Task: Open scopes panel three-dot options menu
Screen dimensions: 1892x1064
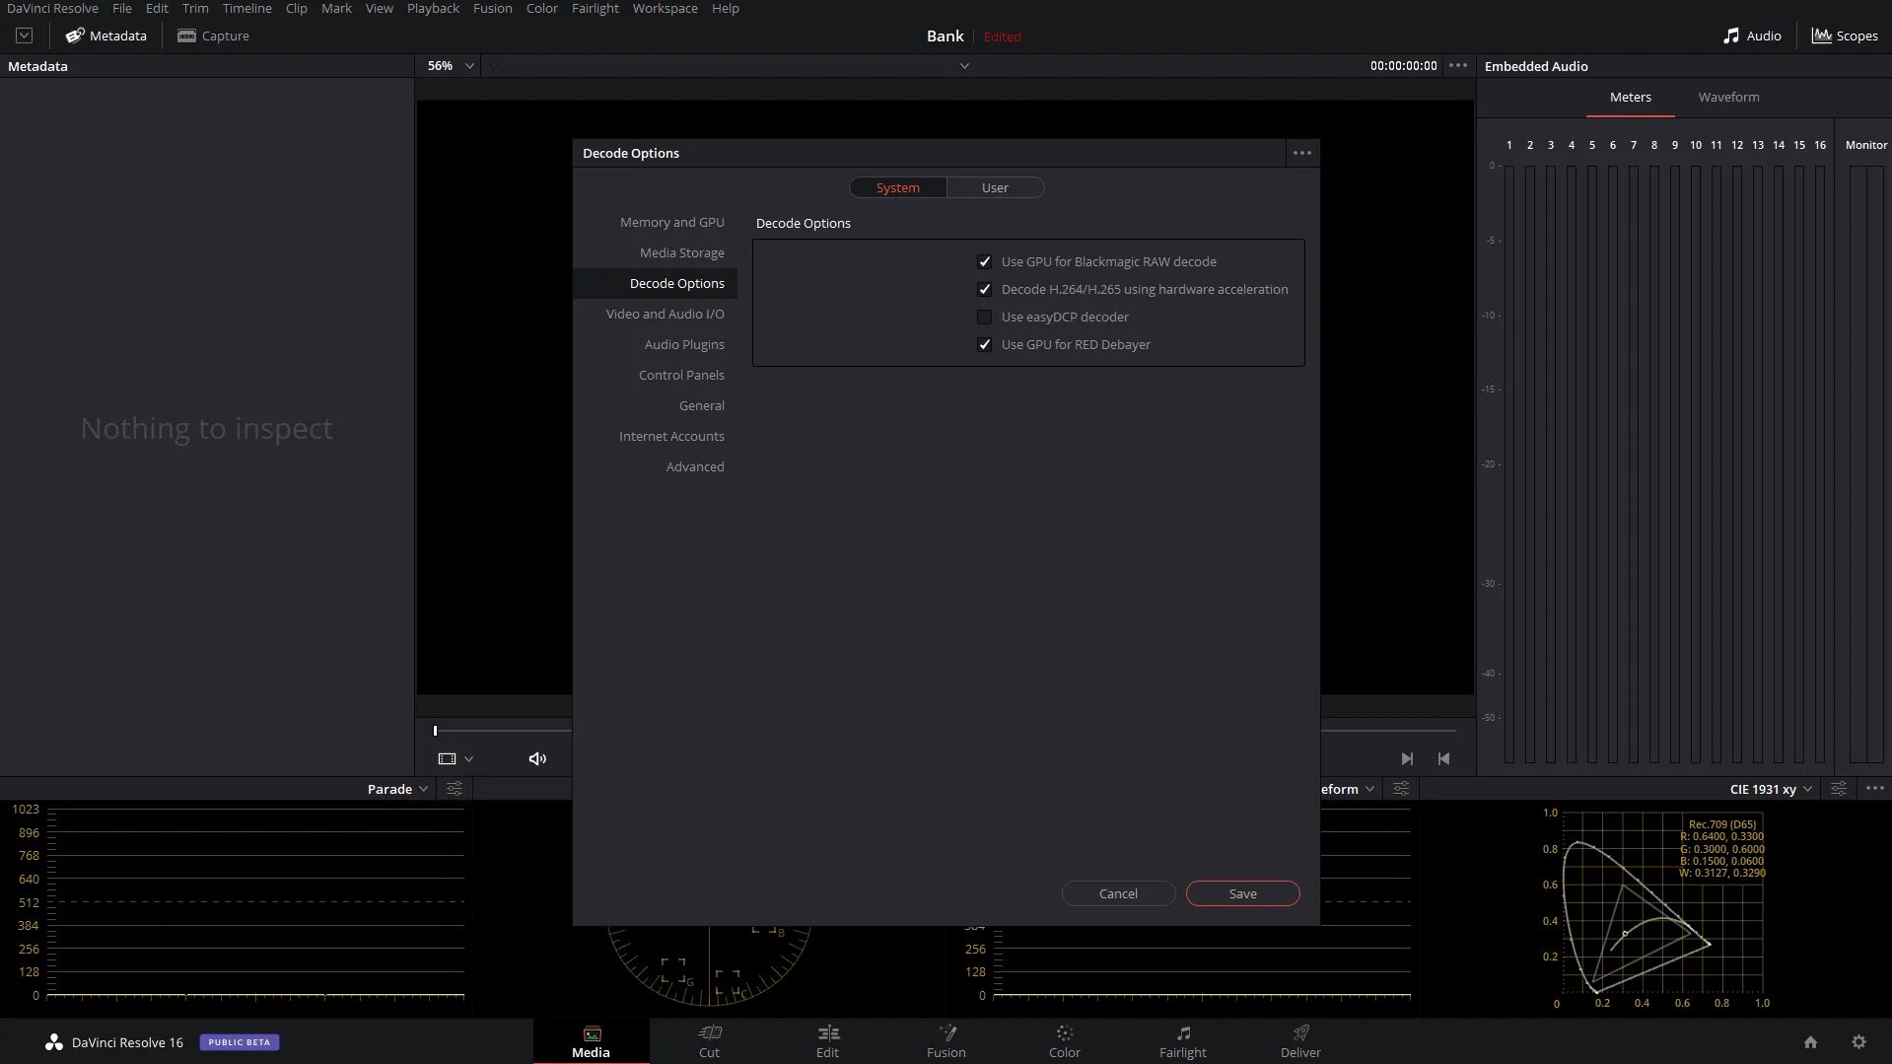Action: coord(1875,788)
